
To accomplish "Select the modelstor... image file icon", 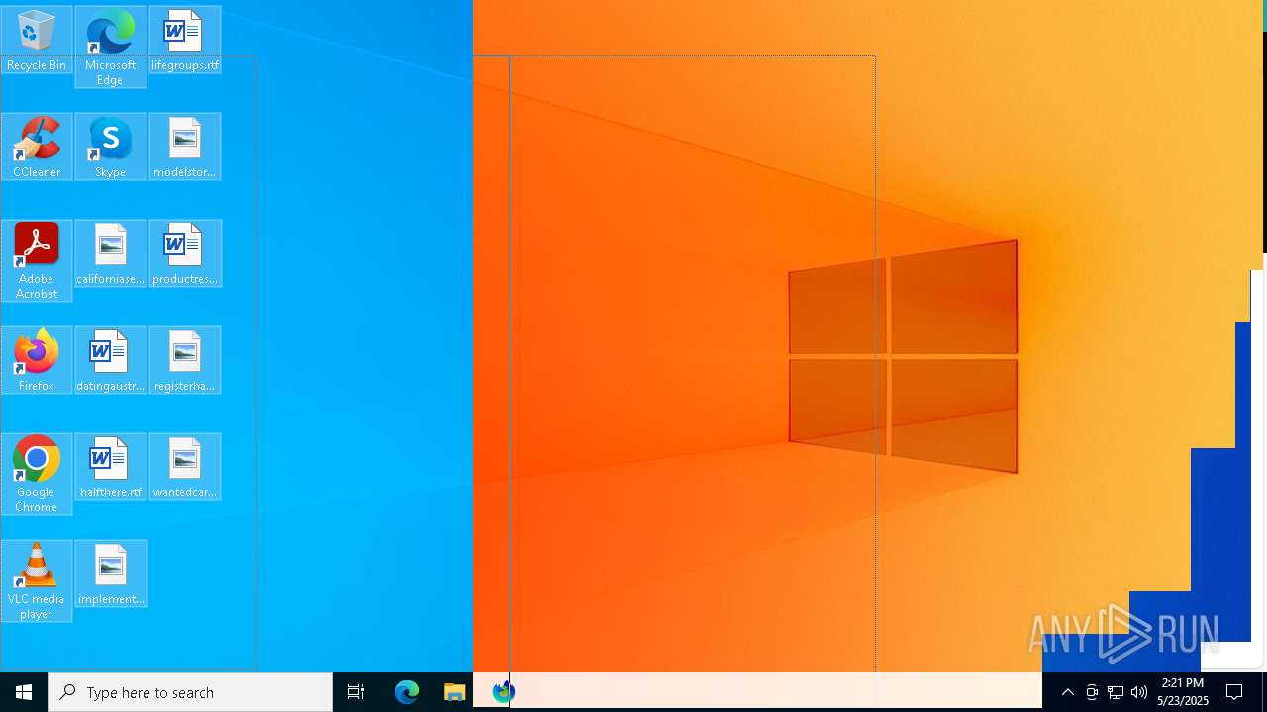I will click(x=185, y=146).
